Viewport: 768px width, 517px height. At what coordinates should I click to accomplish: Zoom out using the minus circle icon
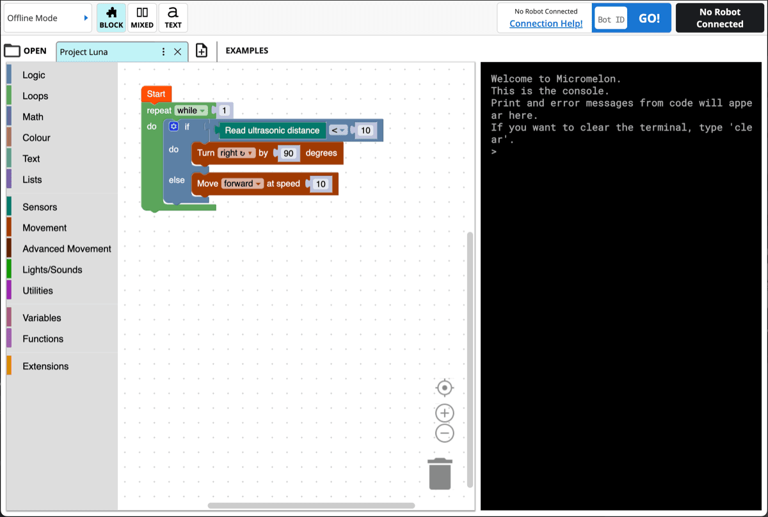[444, 433]
